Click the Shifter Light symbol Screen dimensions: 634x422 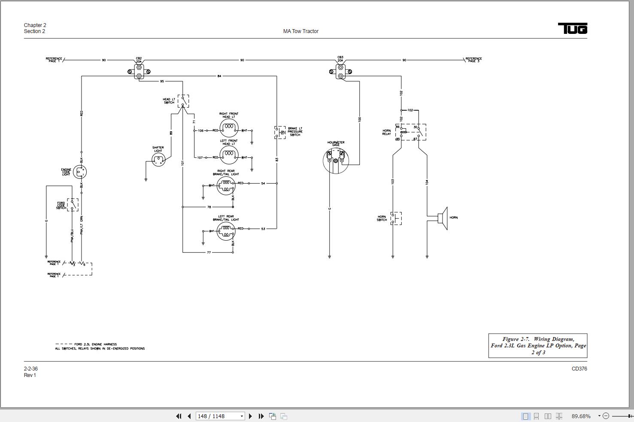click(x=158, y=160)
